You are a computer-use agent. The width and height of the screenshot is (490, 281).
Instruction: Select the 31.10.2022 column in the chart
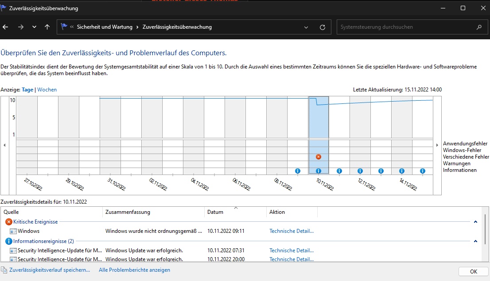point(110,135)
